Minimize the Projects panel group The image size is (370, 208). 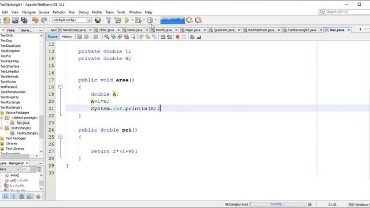point(40,31)
